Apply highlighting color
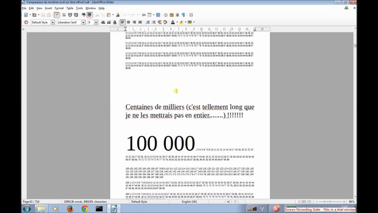 coord(181,22)
